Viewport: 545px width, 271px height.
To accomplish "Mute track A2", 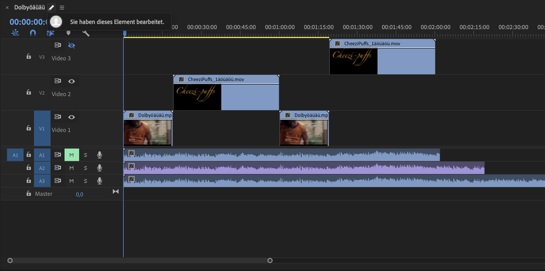I will pyautogui.click(x=72, y=168).
